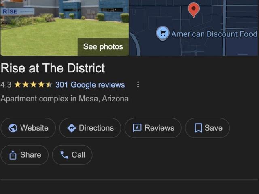Click the Reviews star speech-bubble icon
This screenshot has width=259, height=194.
(137, 128)
